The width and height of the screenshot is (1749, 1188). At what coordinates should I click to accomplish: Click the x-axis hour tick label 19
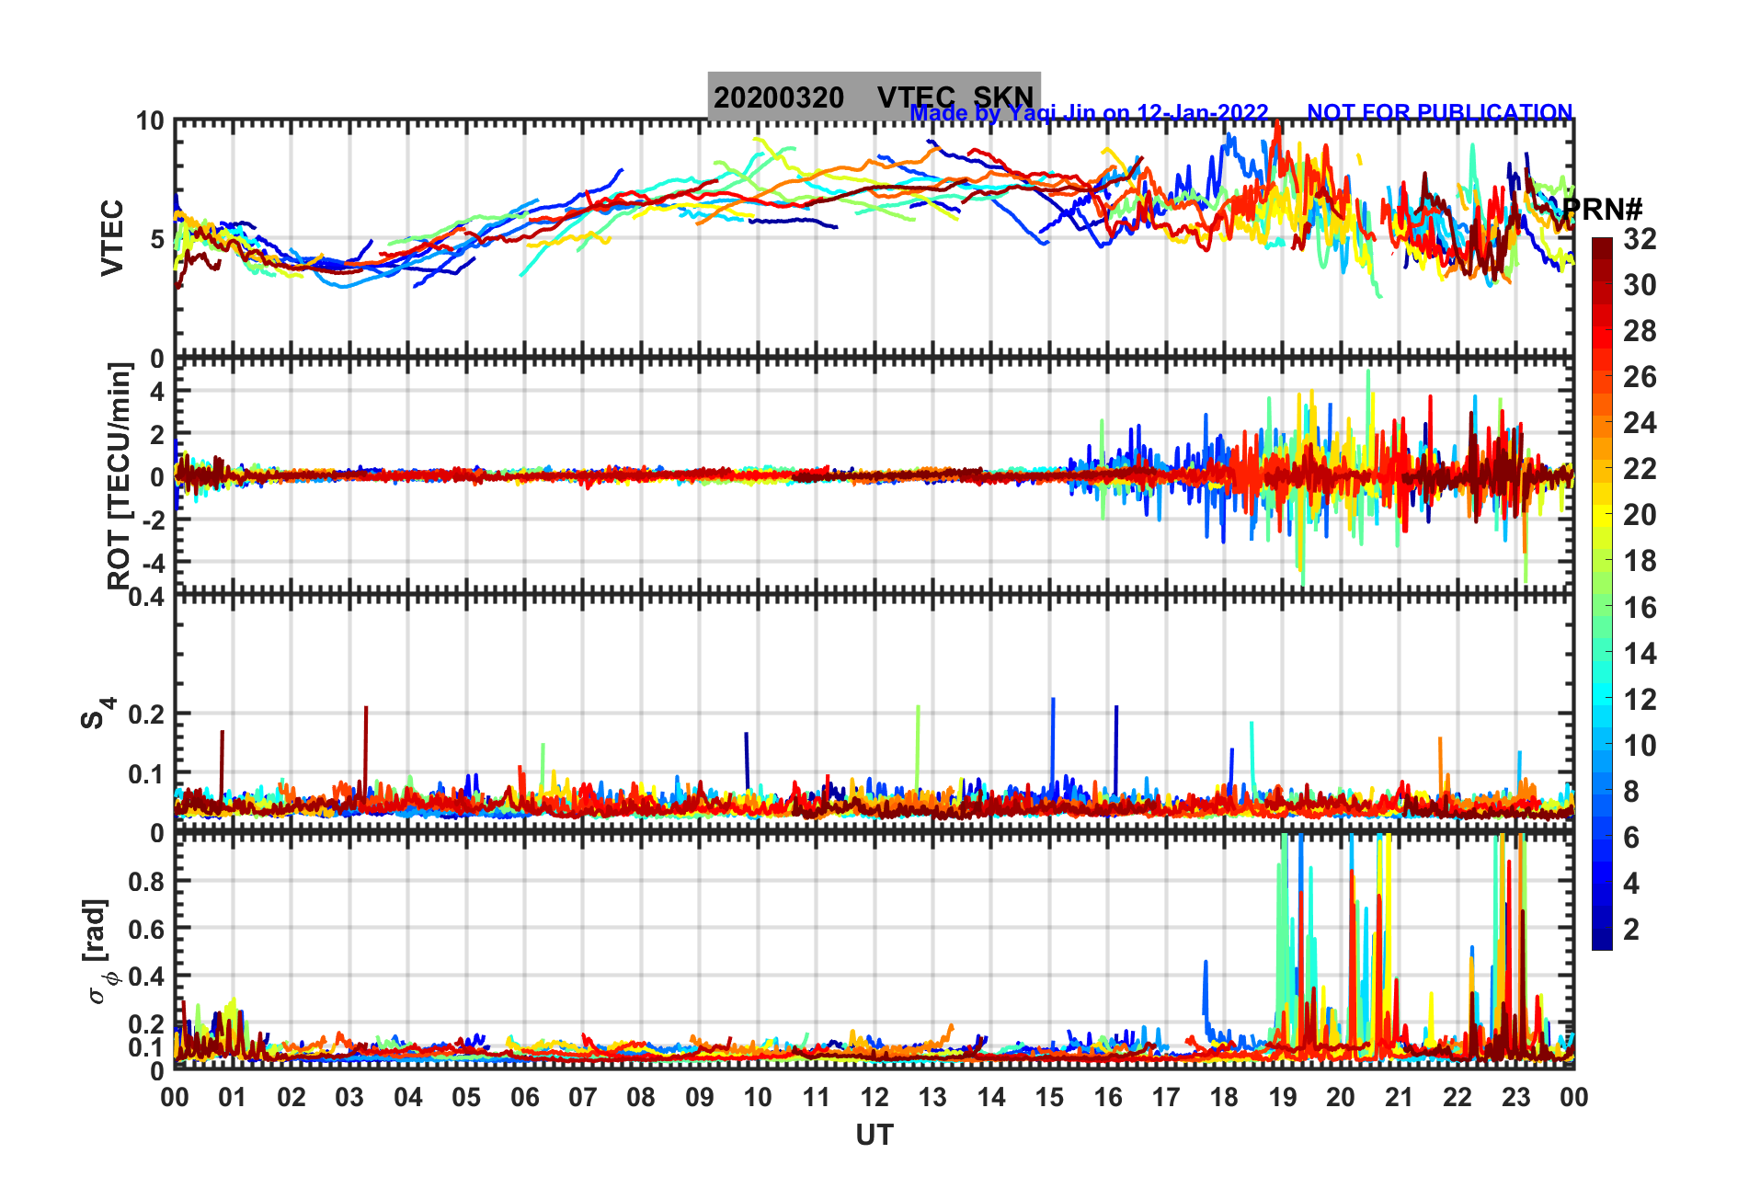(1283, 1097)
